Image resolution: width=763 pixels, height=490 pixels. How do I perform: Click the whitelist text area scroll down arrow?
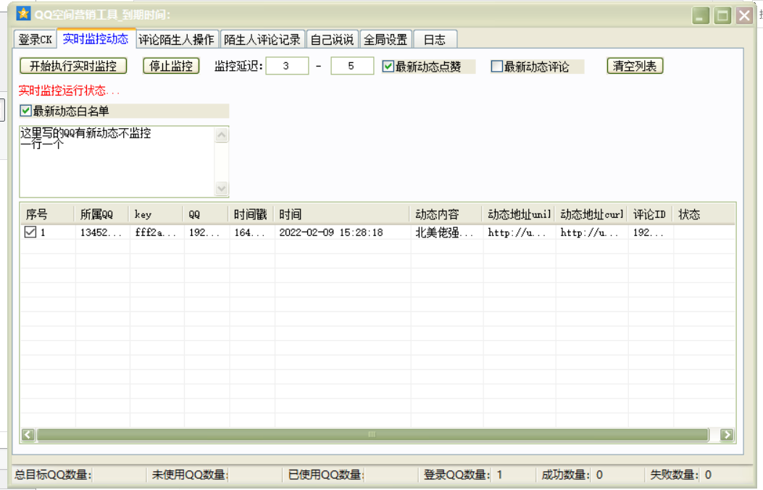(x=222, y=188)
